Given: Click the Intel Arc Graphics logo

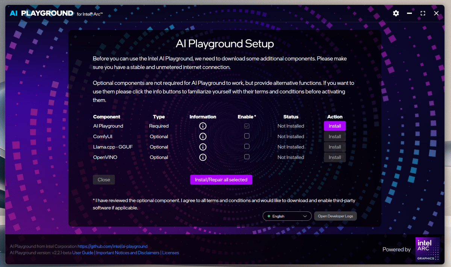Looking at the screenshot, I should click(427, 249).
